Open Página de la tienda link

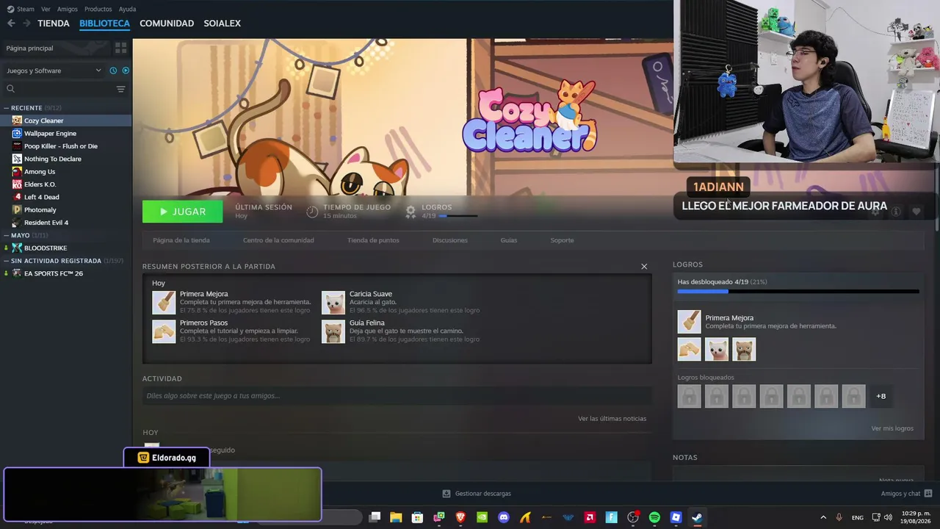181,240
